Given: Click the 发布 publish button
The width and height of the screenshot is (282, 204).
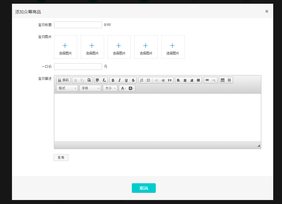Looking at the screenshot, I should 61,157.
